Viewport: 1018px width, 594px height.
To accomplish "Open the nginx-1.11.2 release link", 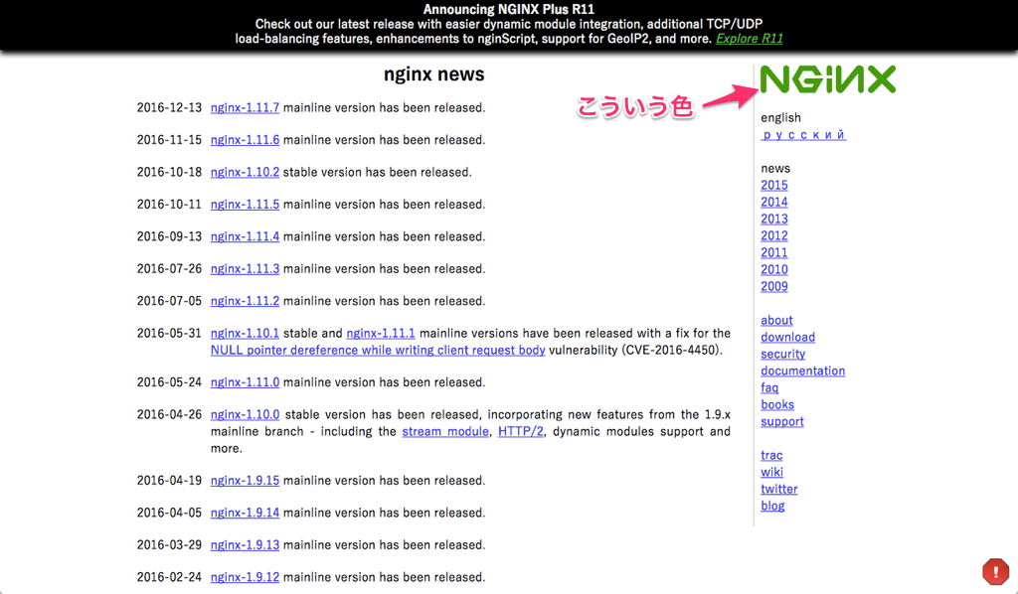I will (245, 301).
